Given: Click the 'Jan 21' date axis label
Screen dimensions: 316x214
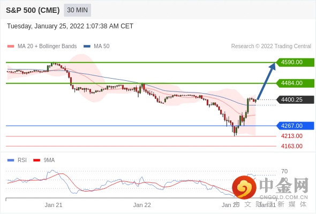Looking at the screenshot, I should pos(54,205).
